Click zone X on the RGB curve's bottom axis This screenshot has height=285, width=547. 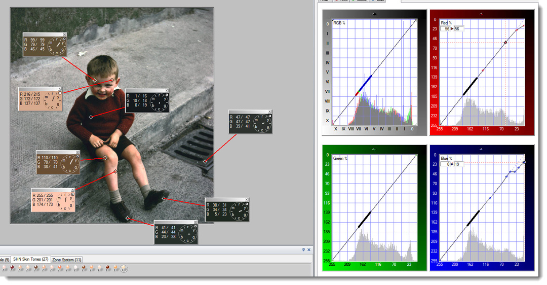pos(336,129)
